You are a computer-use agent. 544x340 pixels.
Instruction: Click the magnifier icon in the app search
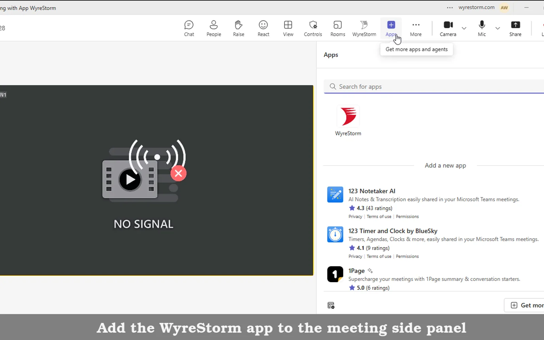[x=333, y=86]
